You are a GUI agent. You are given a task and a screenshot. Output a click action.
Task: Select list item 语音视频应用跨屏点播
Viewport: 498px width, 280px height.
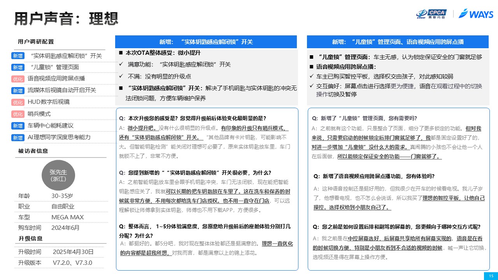(x=56, y=79)
